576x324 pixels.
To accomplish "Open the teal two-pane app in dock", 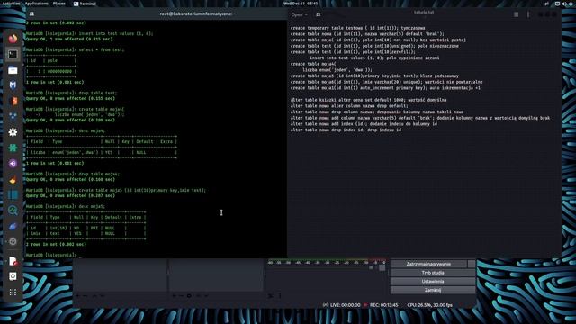I will [13, 194].
